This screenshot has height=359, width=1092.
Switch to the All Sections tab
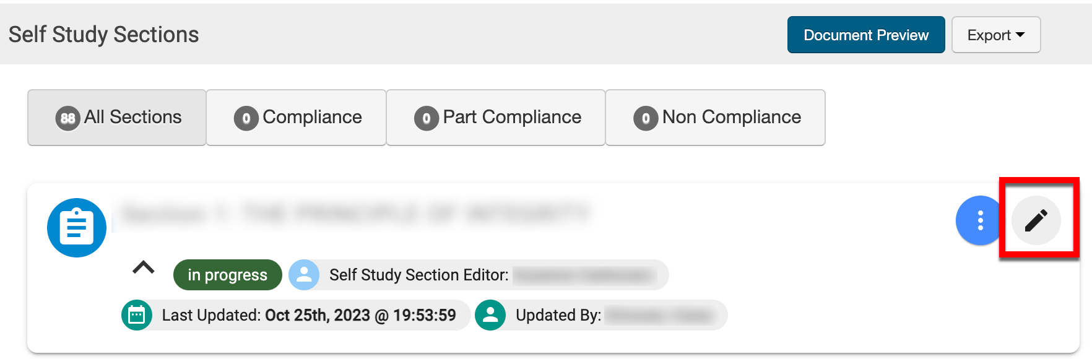tap(117, 118)
